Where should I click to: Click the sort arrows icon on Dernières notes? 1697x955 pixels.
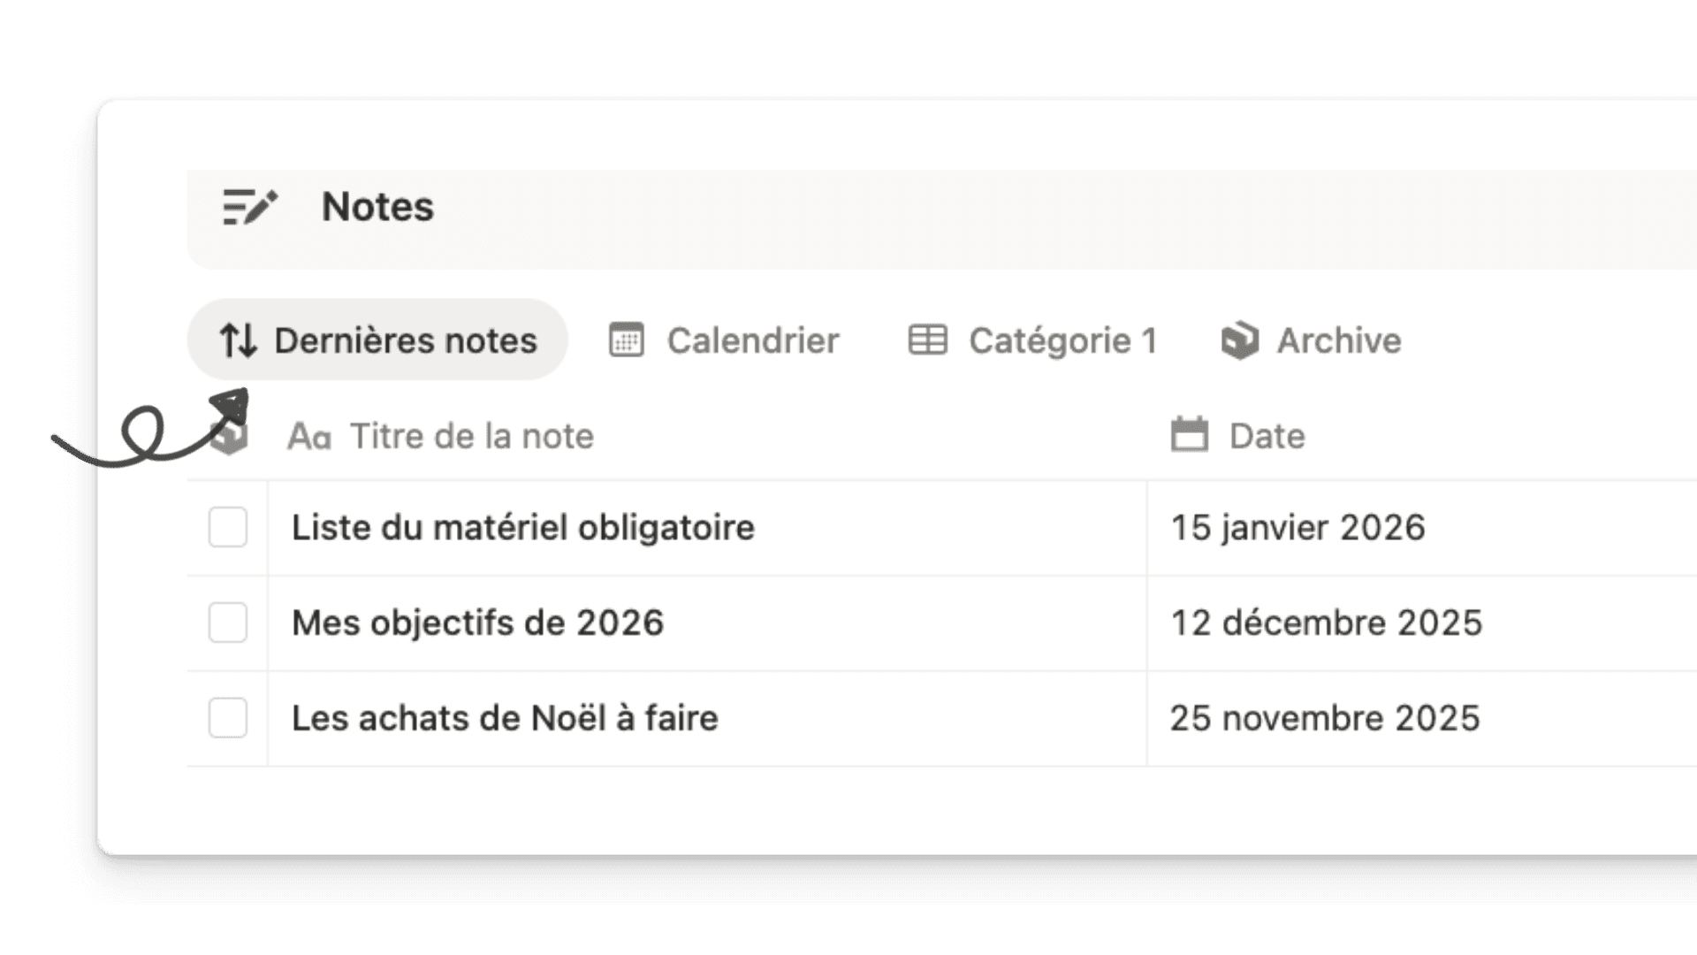coord(239,340)
